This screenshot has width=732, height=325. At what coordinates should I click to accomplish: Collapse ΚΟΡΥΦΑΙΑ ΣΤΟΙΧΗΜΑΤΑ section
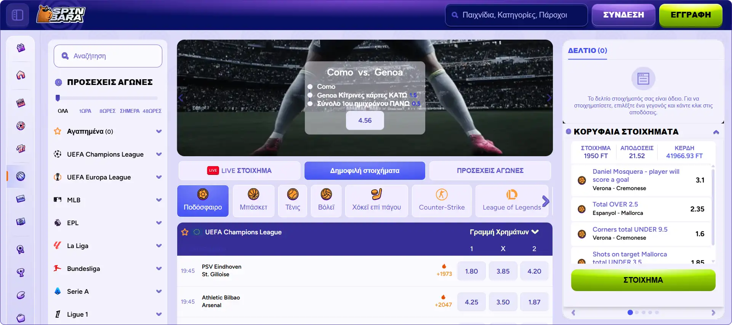click(x=716, y=132)
